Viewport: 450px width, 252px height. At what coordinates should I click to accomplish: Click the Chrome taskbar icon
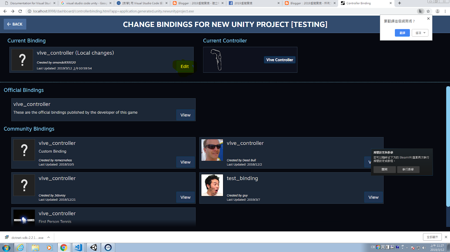click(64, 247)
